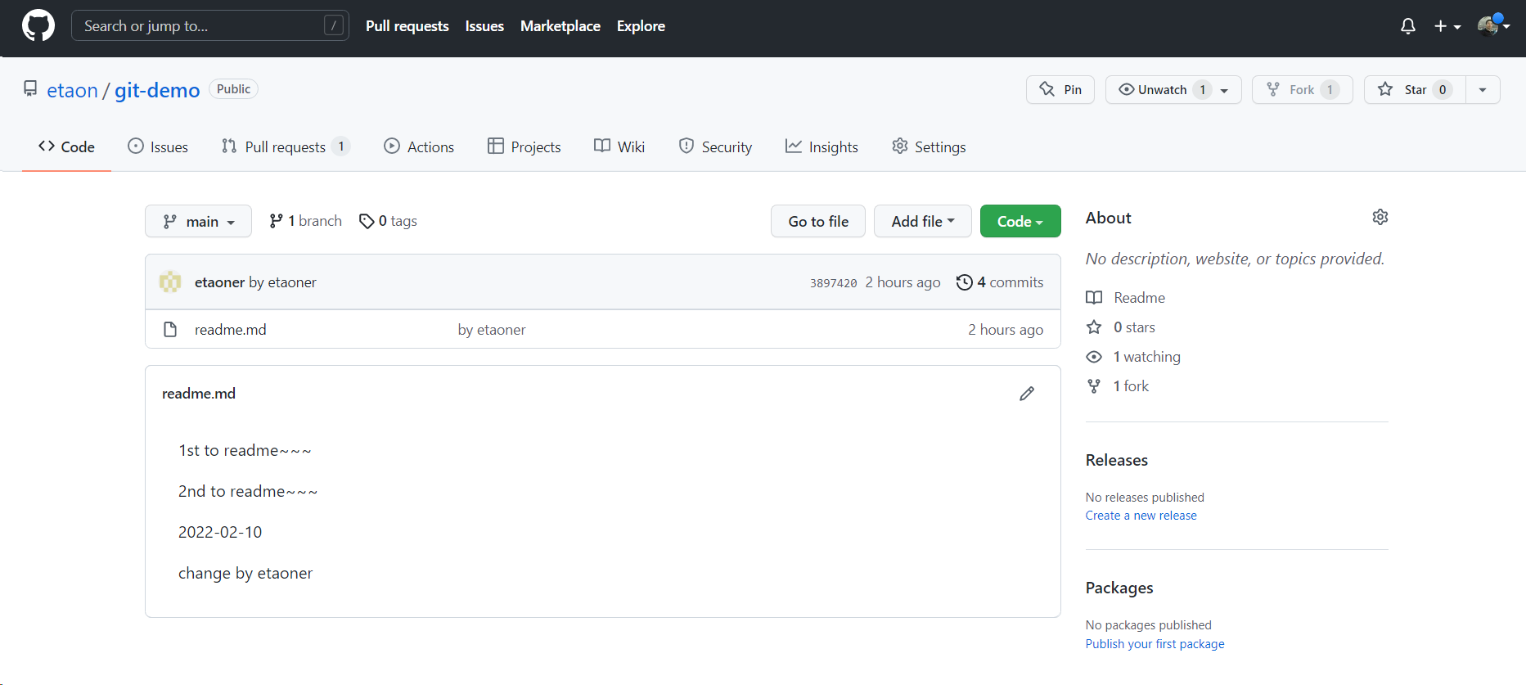Viewport: 1526px width, 685px height.
Task: View the 0 tags link
Action: (x=388, y=221)
